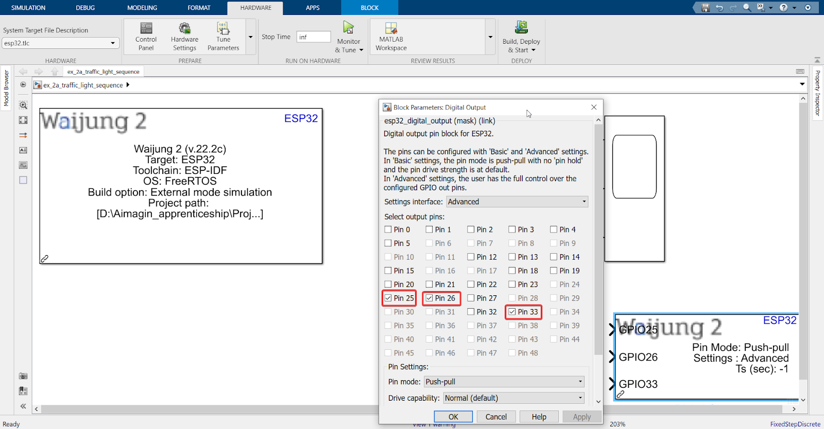The image size is (824, 429).
Task: Click the FixedStepDiscrete solver link
Action: 795,424
